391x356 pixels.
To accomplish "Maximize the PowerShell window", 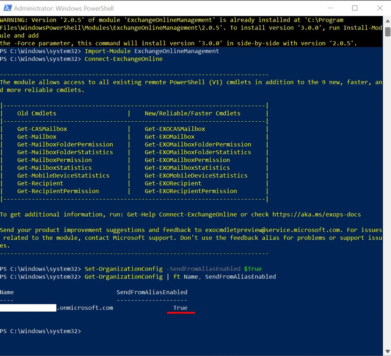I will coord(355,8).
